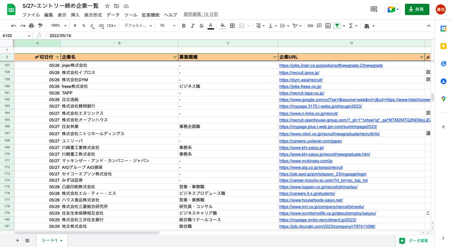Open the 編集 menu
Viewport: 452px width, 247px height.
[49, 15]
